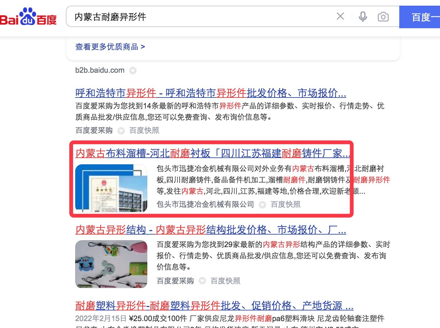View 百度快照 under the 内蒙古异形结构 result
440x328 pixels.
[225, 281]
